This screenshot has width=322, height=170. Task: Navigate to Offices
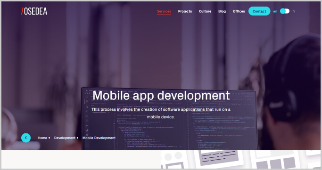tap(239, 11)
